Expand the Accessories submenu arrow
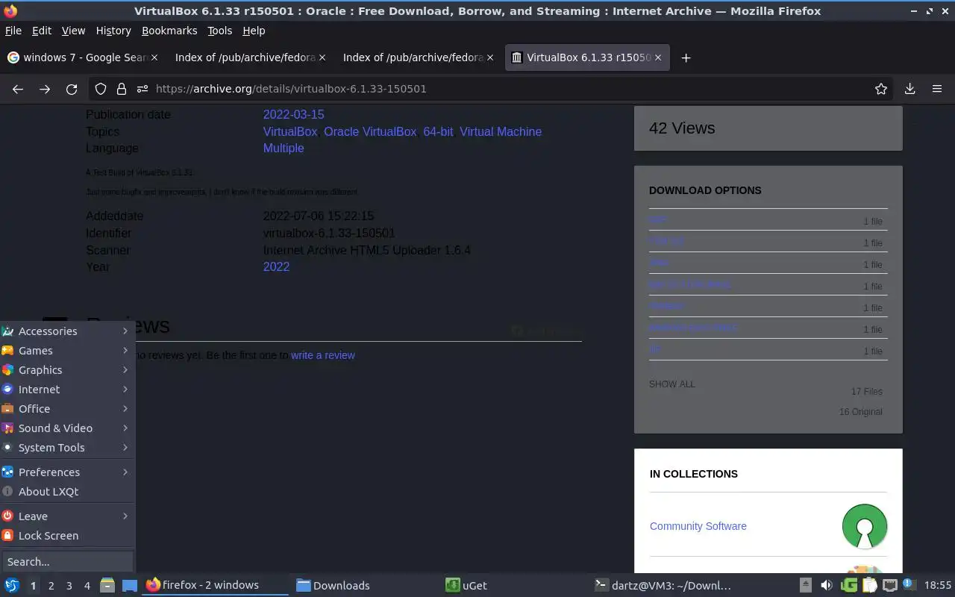955x597 pixels. [x=125, y=331]
